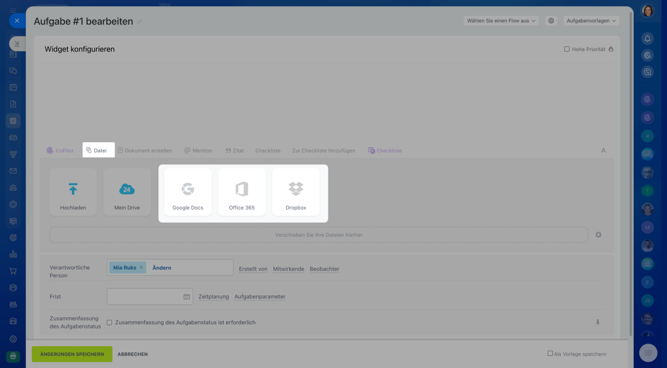Screen dimensions: 667x368
Task: Upload a file via Hochladen tile
Action: [73, 192]
